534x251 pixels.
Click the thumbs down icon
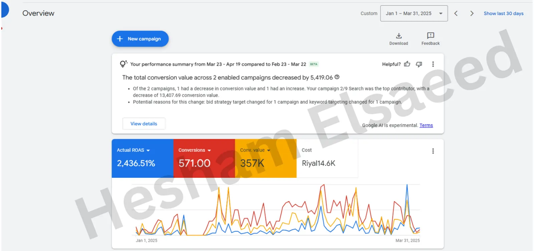pos(419,64)
